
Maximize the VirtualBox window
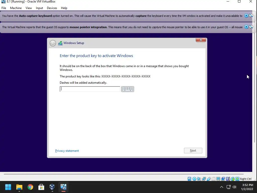pos(239,2)
